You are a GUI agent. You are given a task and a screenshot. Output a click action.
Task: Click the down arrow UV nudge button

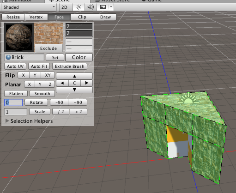74,90
